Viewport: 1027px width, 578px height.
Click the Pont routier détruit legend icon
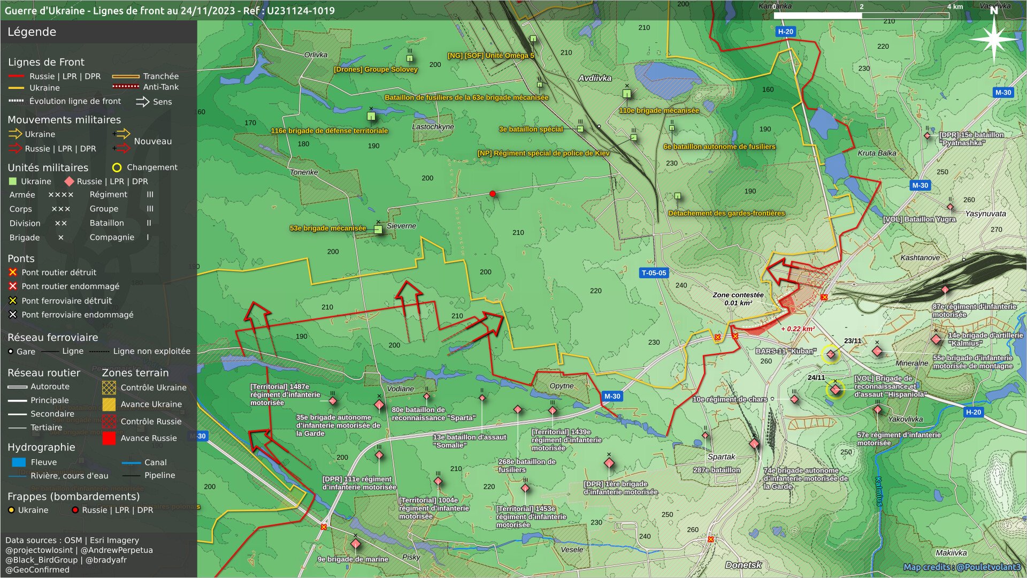[x=13, y=272]
